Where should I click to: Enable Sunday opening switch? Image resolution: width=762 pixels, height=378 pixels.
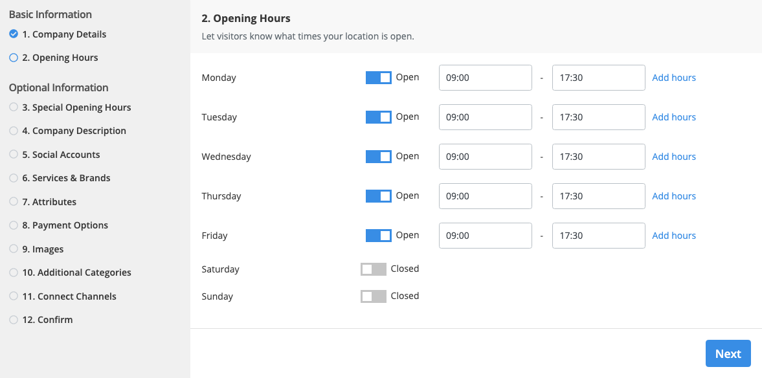pyautogui.click(x=373, y=296)
